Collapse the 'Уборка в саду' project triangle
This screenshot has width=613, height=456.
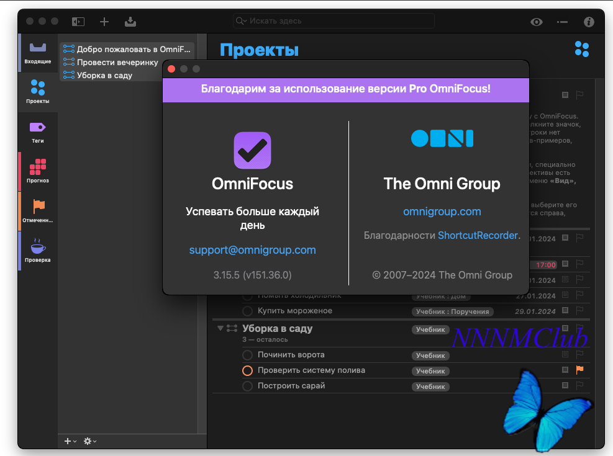click(220, 328)
